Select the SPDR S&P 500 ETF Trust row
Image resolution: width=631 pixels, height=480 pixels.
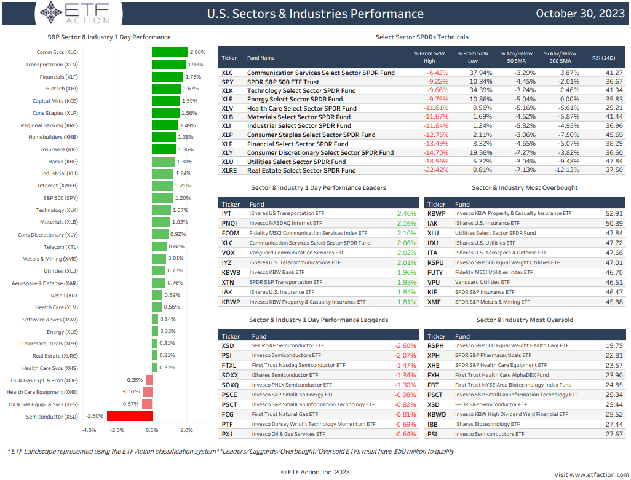tap(422, 82)
